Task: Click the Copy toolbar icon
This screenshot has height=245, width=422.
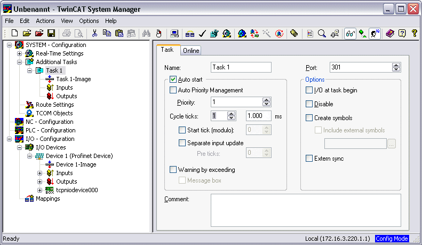Action: 107,34
